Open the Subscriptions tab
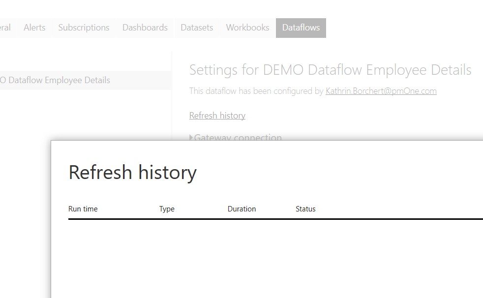 pos(84,28)
